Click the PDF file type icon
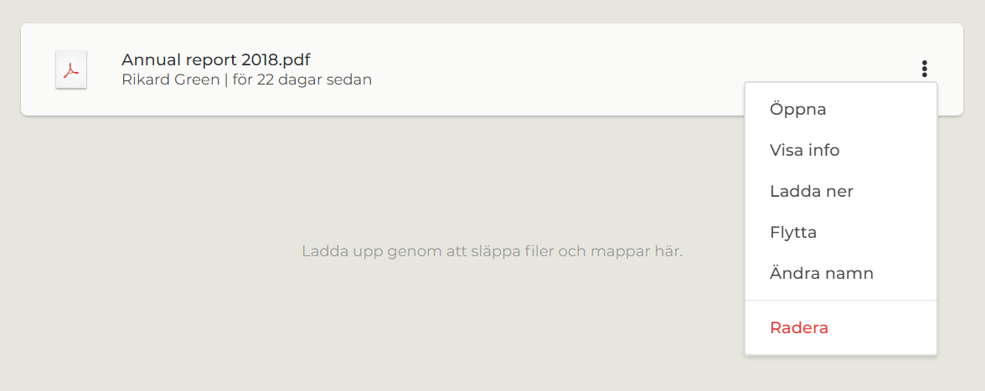985x391 pixels. [x=71, y=69]
